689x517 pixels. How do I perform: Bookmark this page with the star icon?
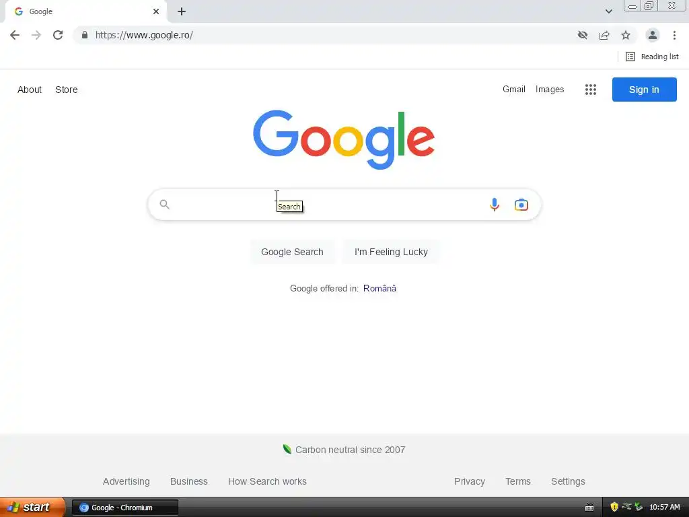[626, 35]
